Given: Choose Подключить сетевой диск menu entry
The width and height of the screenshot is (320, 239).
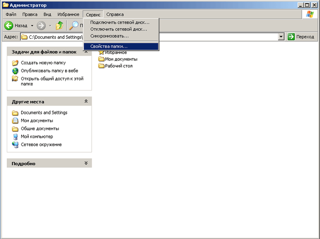Looking at the screenshot, I should (x=121, y=22).
